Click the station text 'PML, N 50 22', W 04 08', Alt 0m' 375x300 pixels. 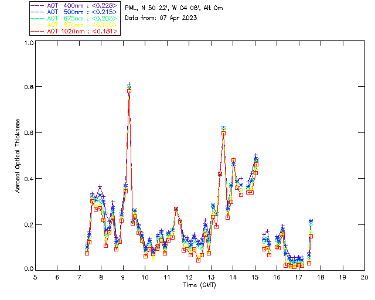coord(174,8)
